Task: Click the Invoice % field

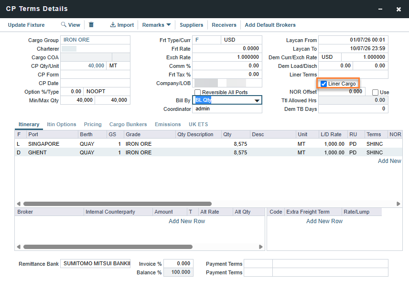Action: coord(178,263)
